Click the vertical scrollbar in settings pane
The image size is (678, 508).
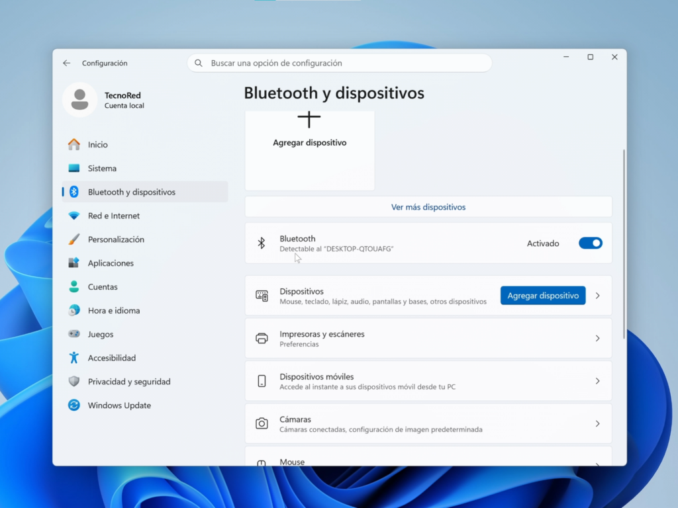tap(624, 244)
